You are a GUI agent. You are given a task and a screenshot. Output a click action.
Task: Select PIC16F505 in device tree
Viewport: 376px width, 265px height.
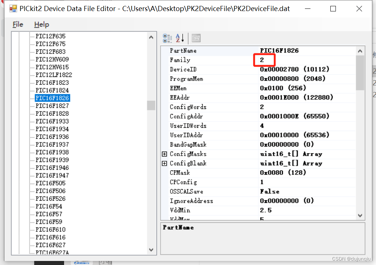pyautogui.click(x=50, y=183)
